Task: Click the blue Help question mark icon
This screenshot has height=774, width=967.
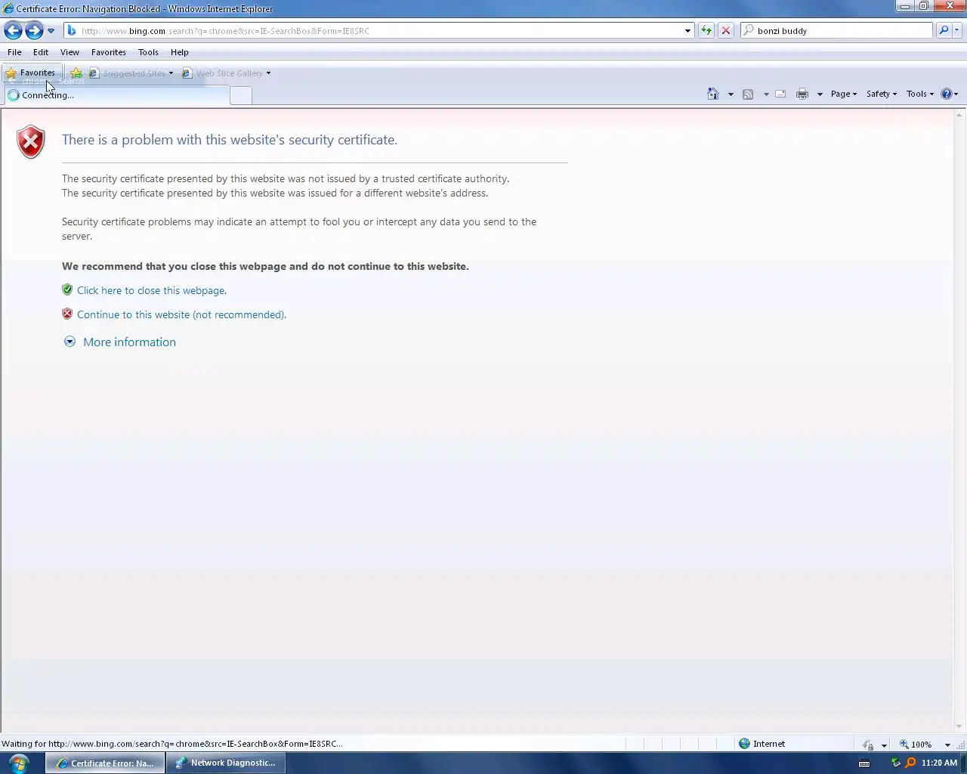Action: 947,94
